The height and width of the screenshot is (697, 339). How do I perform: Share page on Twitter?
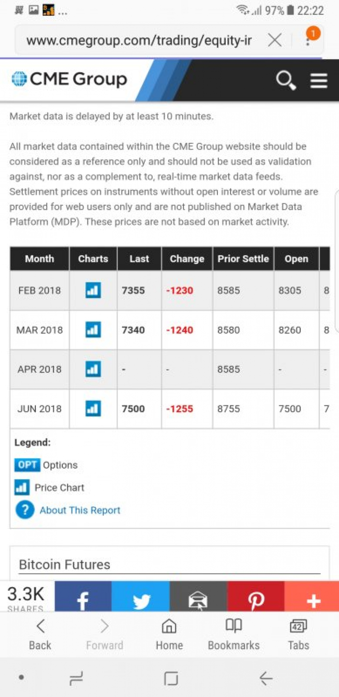click(141, 597)
